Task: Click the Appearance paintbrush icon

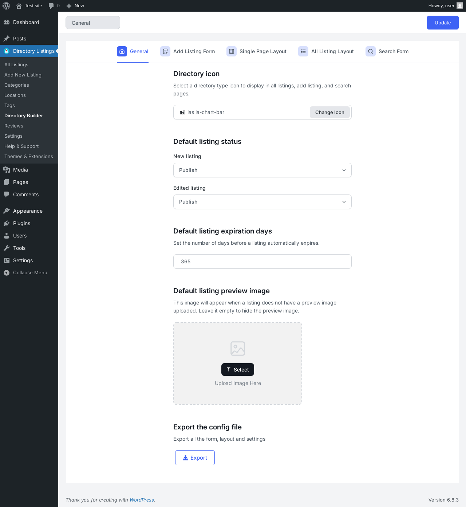Action: click(x=7, y=211)
